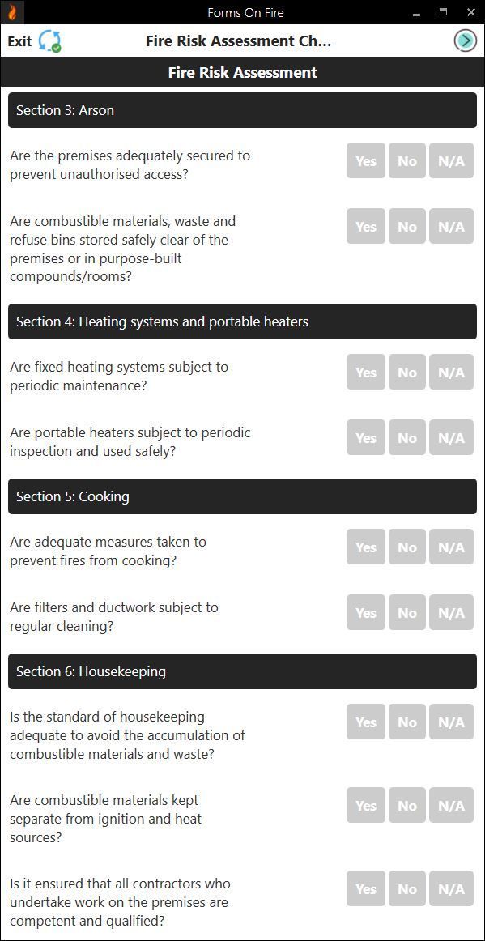Collapse the Section 5: Cooking header
Screen dimensions: 485x941
242,496
